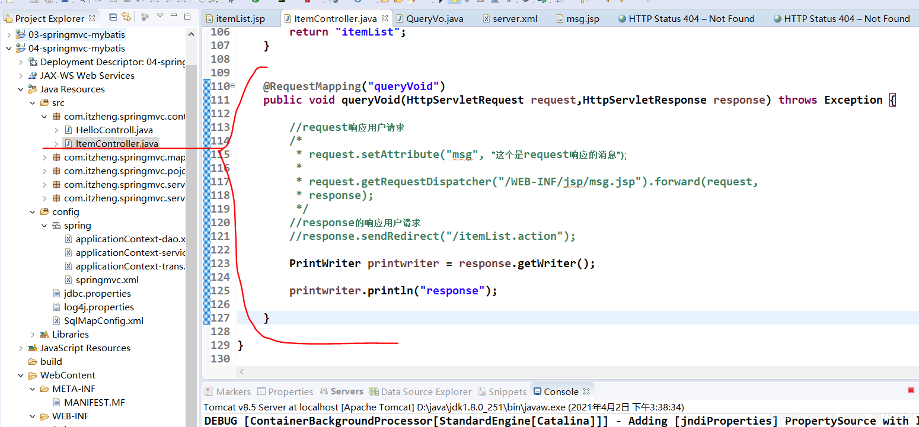Click the Libraries node icon
Screen dimensions: 919x427
tap(45, 334)
